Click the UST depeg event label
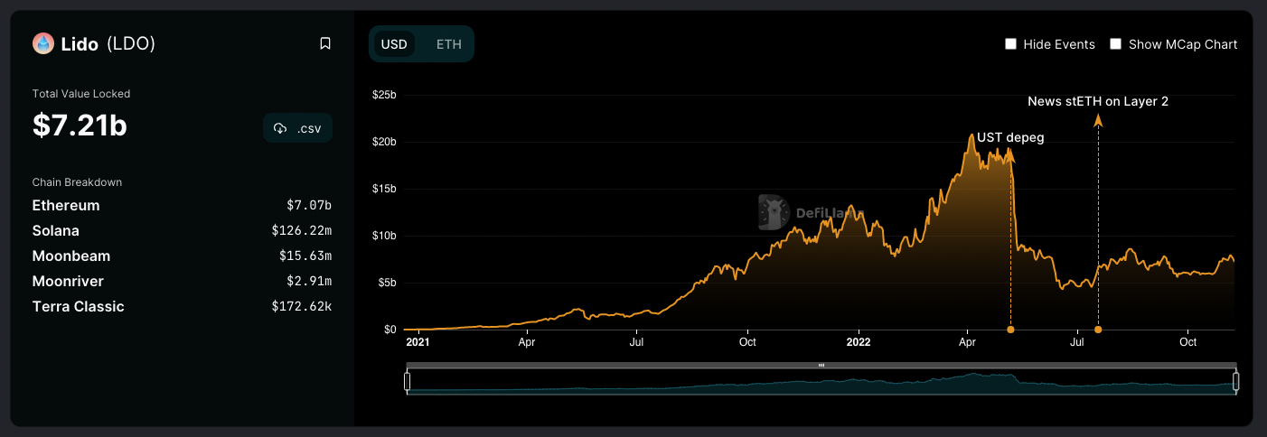Viewport: 1267px width, 437px height. click(x=1011, y=138)
